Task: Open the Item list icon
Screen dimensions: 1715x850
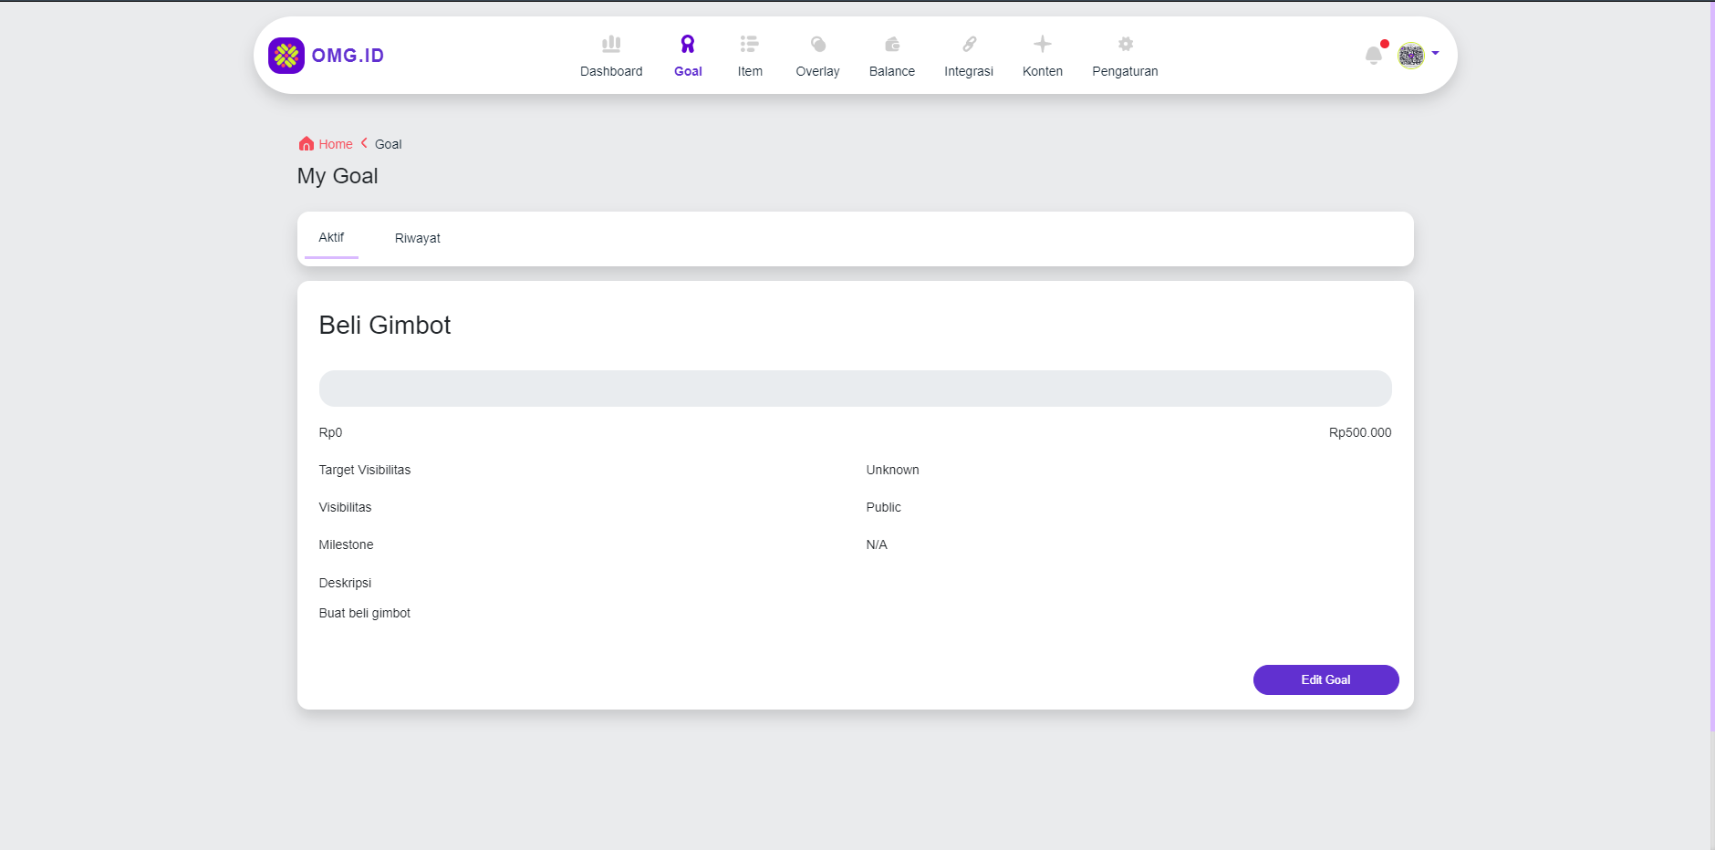Action: 749,44
